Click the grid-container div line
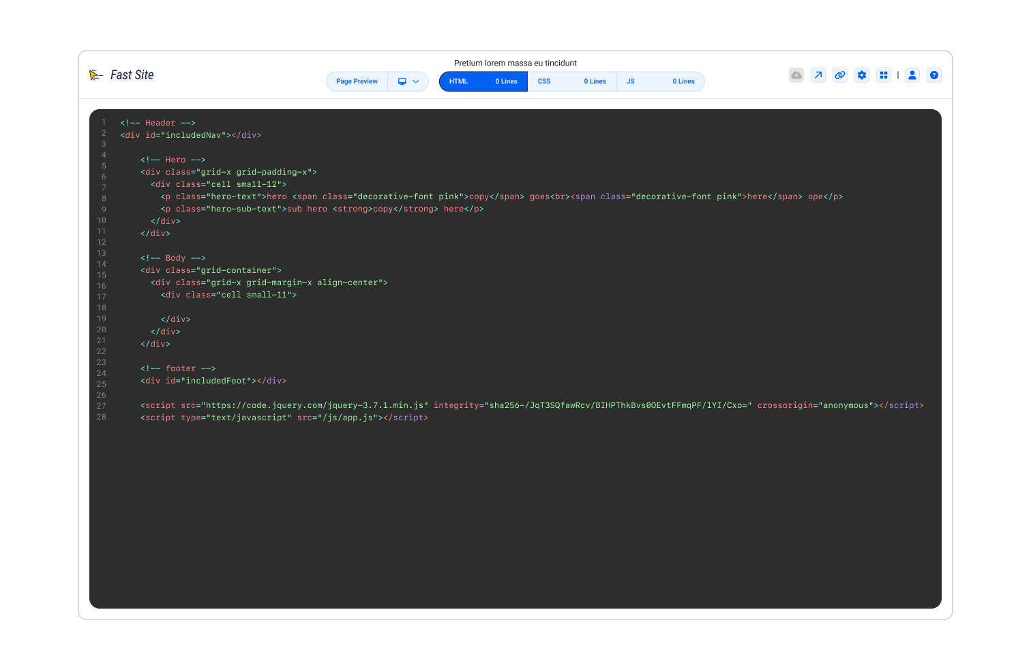Screen dimensions: 1031x670 pos(211,270)
